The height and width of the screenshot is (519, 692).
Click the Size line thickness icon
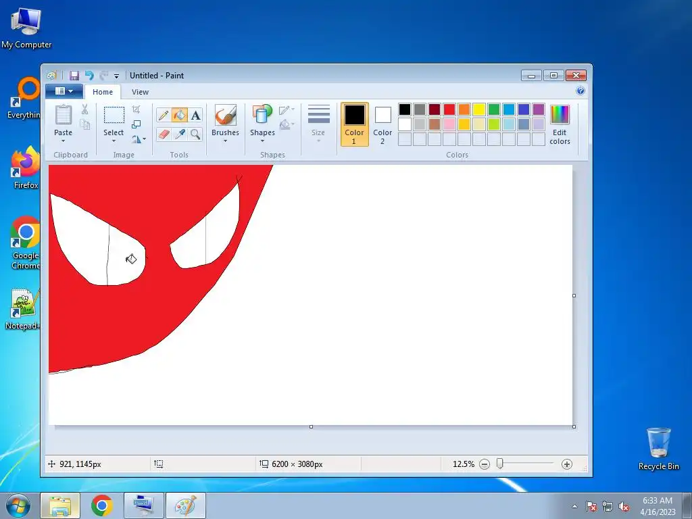(x=319, y=114)
